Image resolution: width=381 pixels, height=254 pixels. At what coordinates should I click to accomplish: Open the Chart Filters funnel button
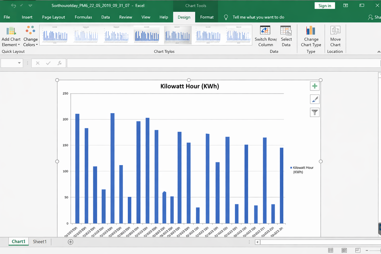(x=315, y=112)
